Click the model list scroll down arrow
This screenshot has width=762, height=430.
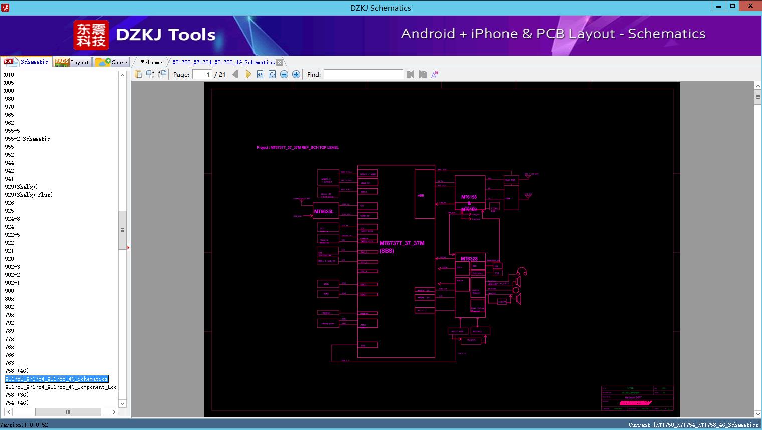tap(122, 403)
